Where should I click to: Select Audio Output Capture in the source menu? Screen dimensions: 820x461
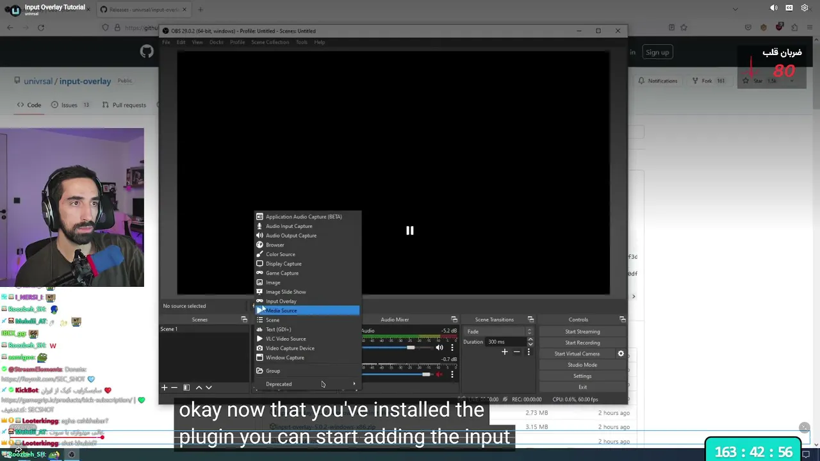click(x=307, y=236)
